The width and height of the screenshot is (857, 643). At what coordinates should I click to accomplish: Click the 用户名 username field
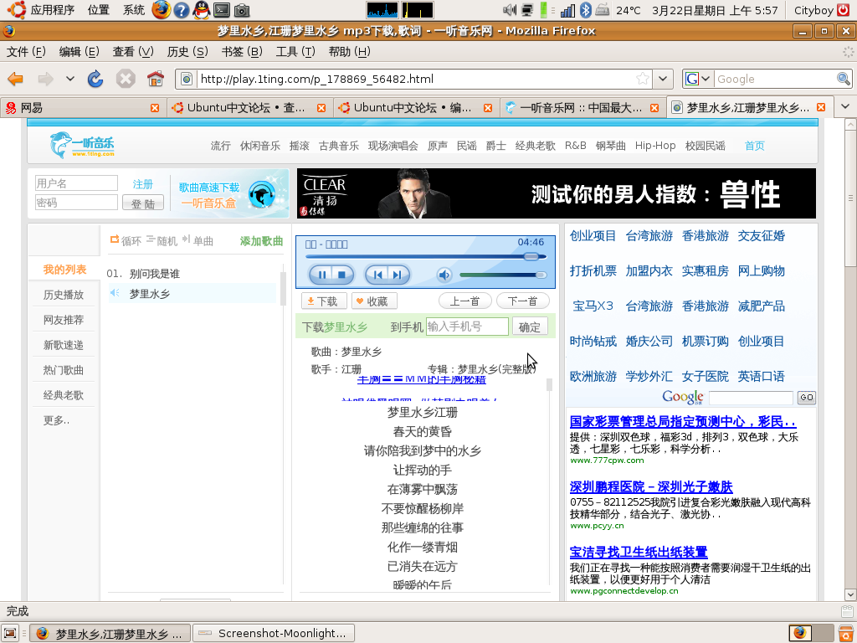point(76,183)
